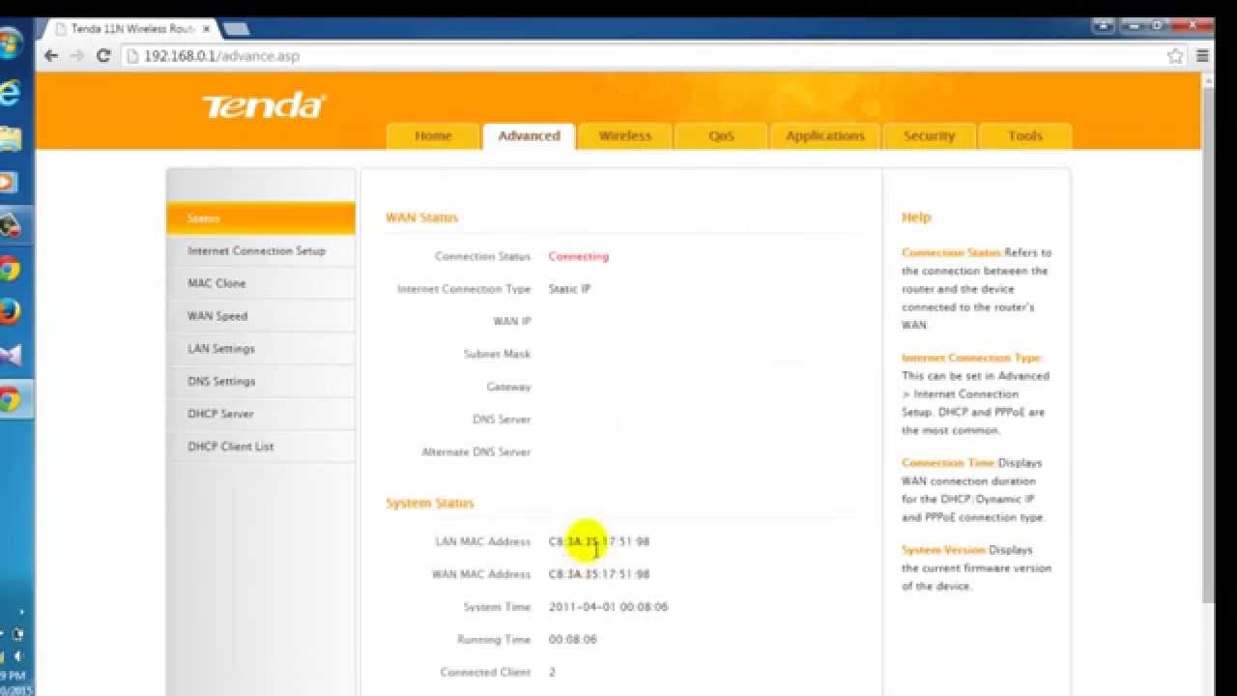Screen dimensions: 1237x696
Task: Select Status in the sidebar
Action: click(261, 218)
